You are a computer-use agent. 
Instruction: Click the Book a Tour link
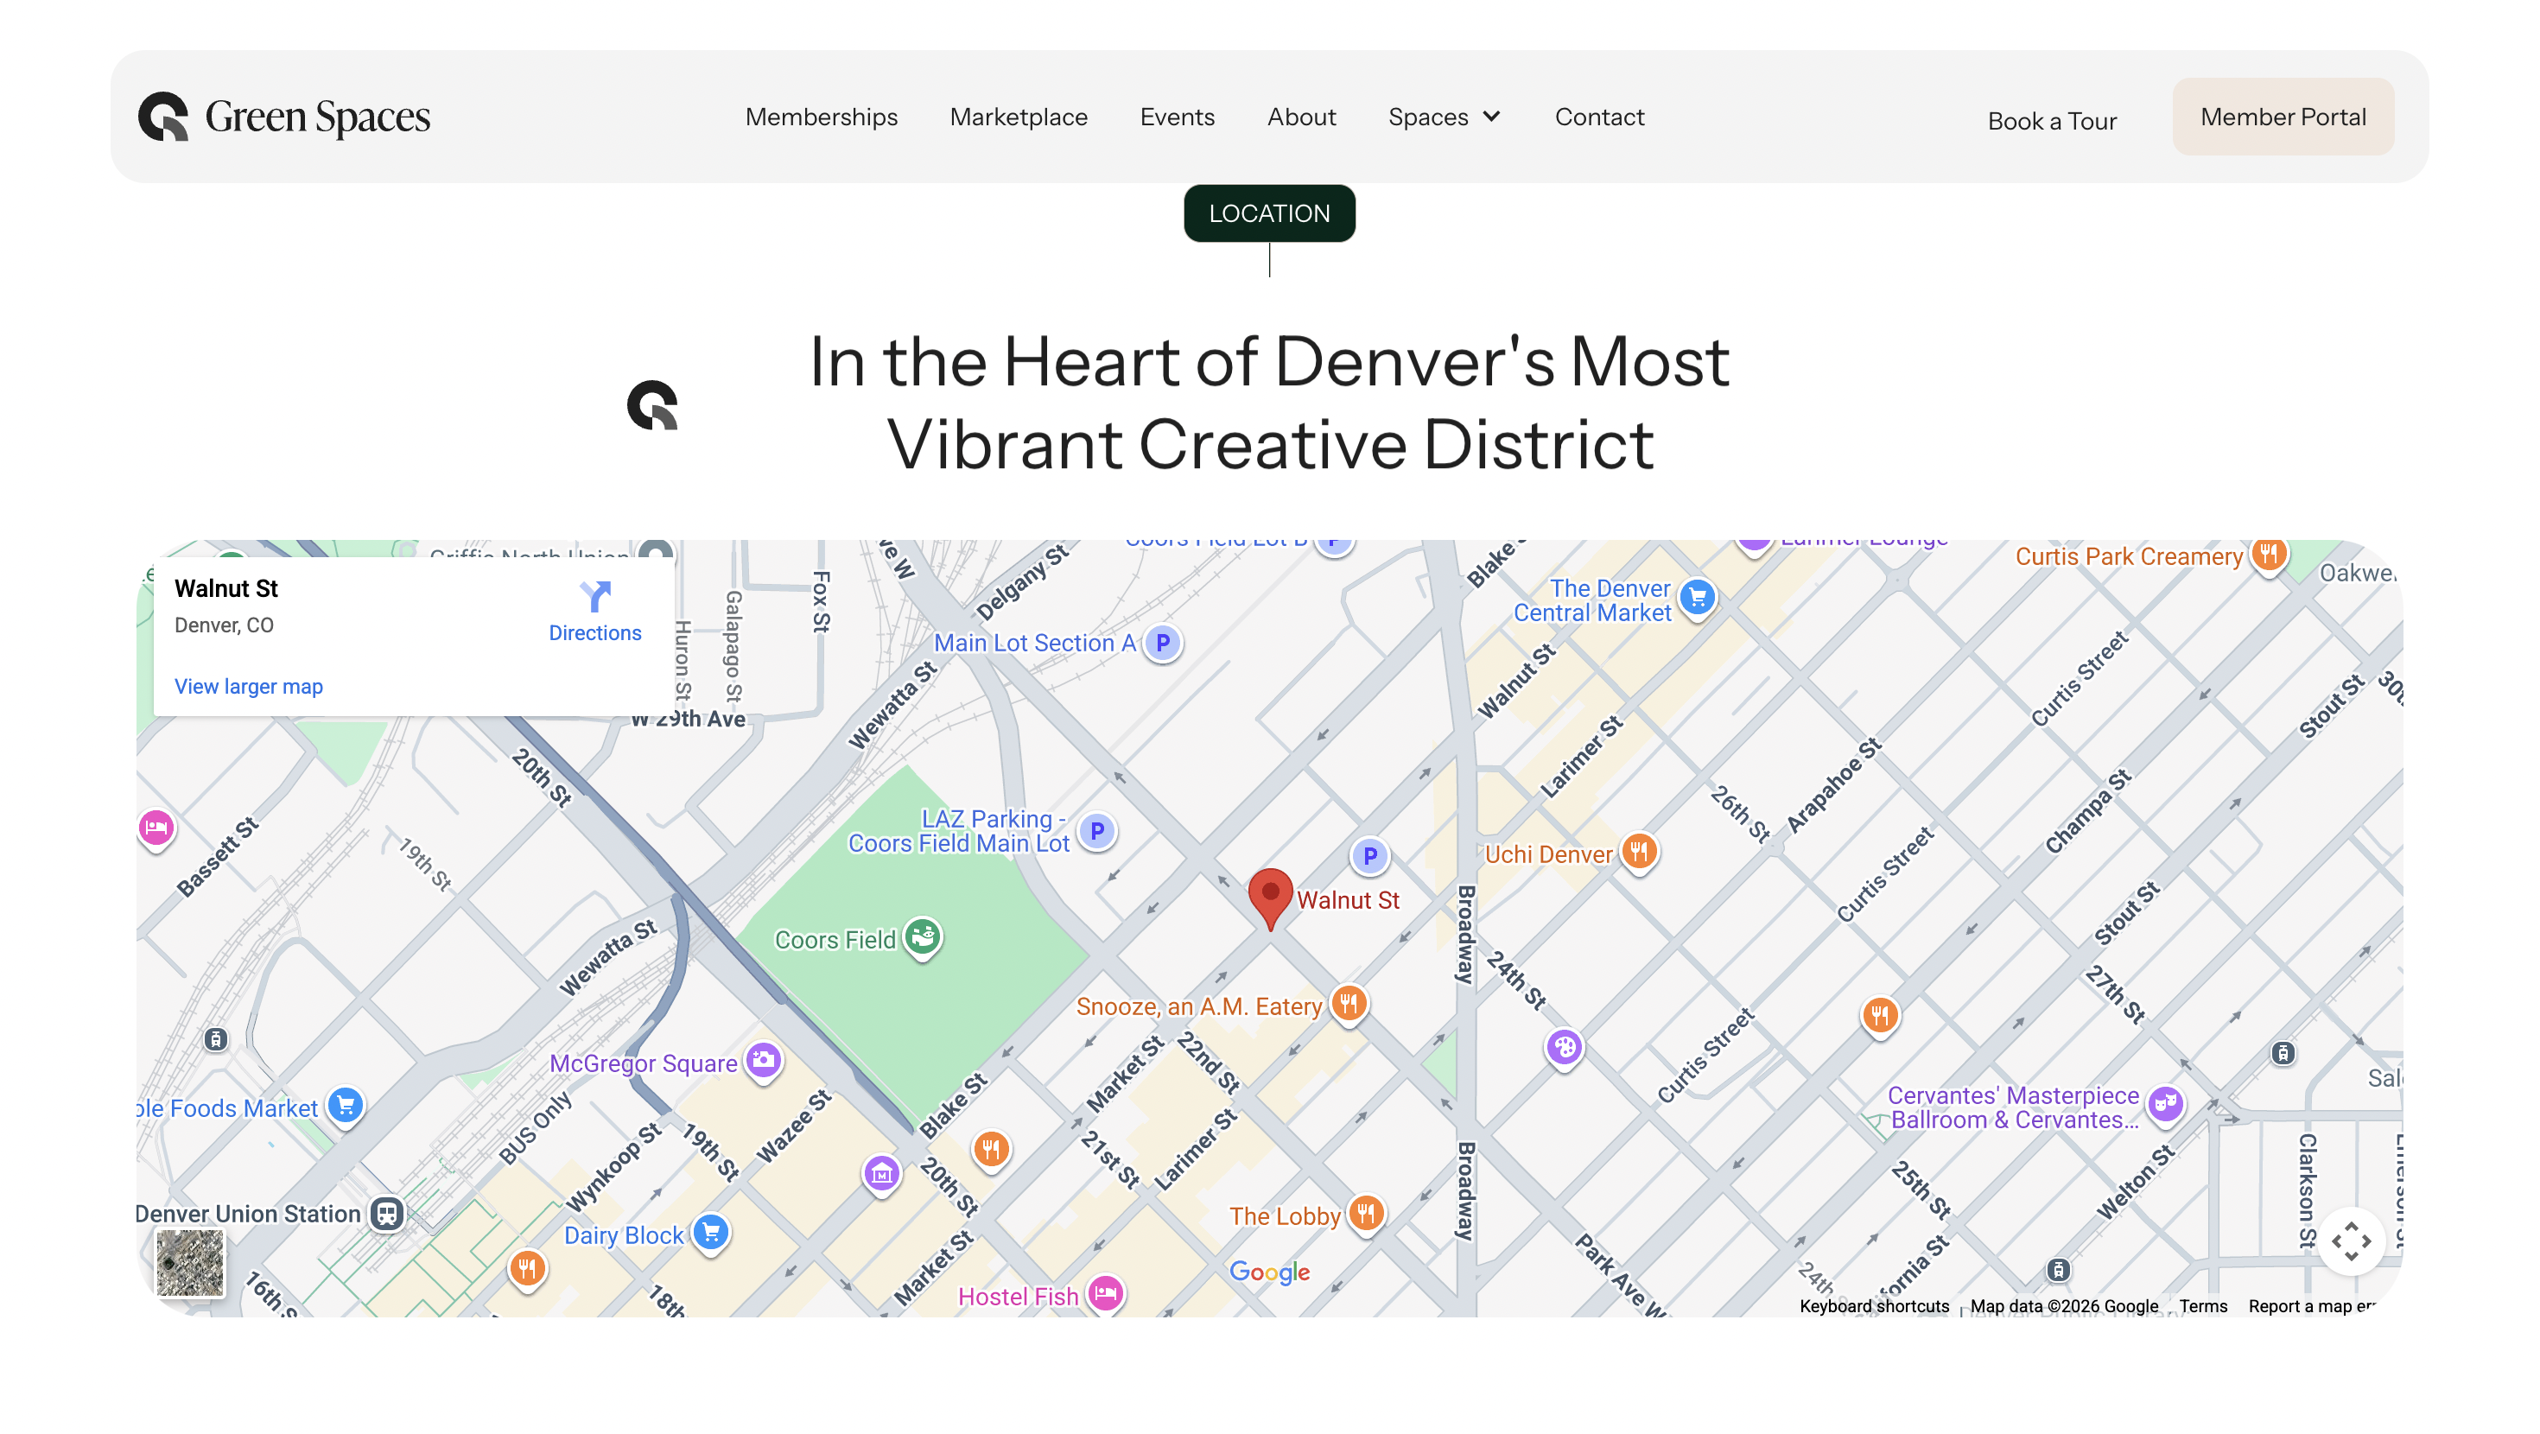point(2051,120)
